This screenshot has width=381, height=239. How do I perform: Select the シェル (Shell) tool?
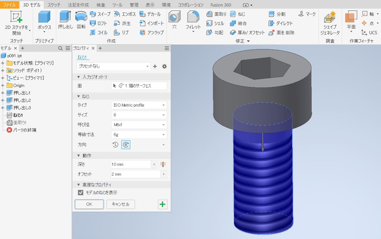coord(215,23)
